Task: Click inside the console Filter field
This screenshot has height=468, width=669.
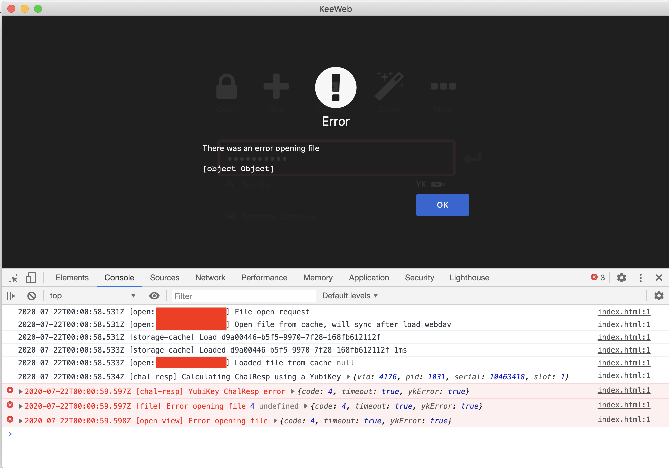Action: (244, 296)
